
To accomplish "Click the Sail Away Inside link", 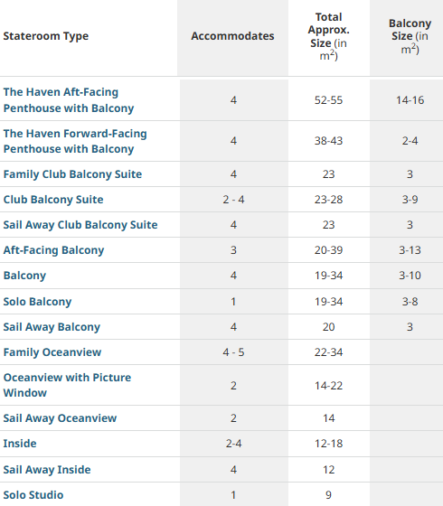I will click(47, 470).
